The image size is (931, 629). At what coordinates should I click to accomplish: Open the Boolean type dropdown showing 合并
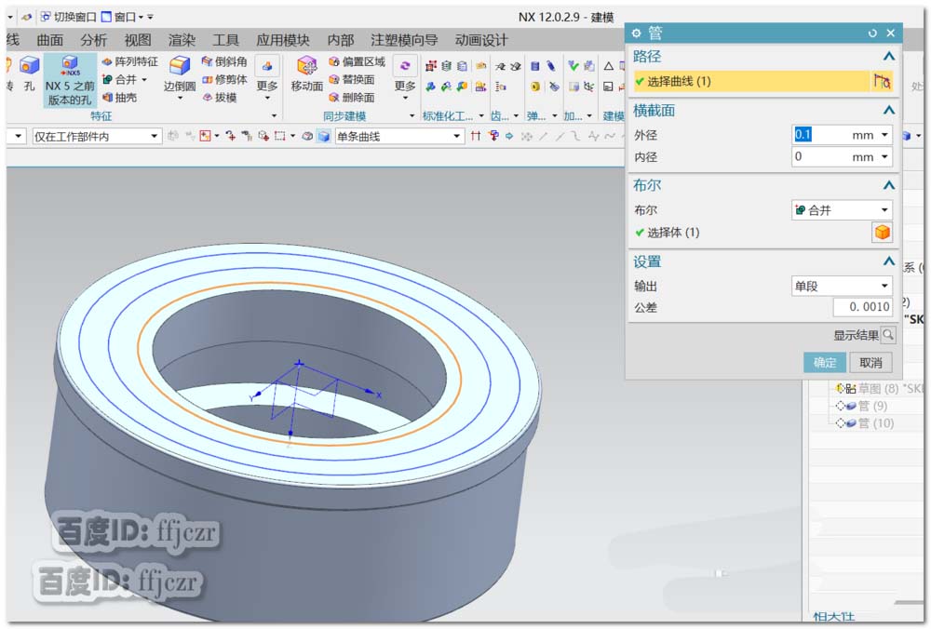(x=842, y=210)
